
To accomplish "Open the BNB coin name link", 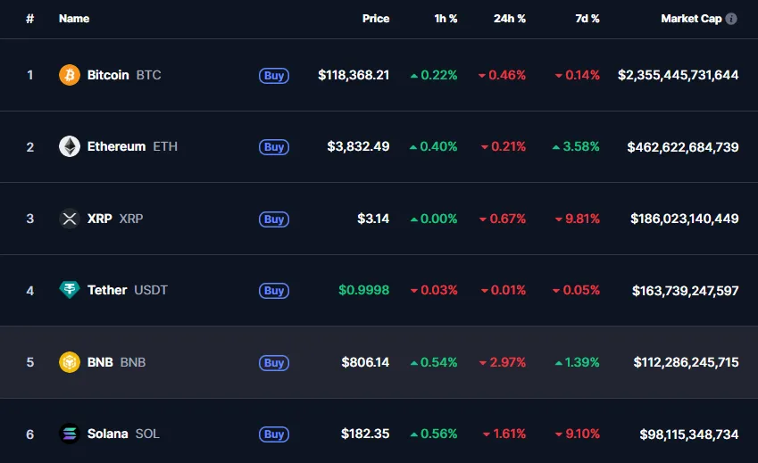I will pyautogui.click(x=100, y=362).
